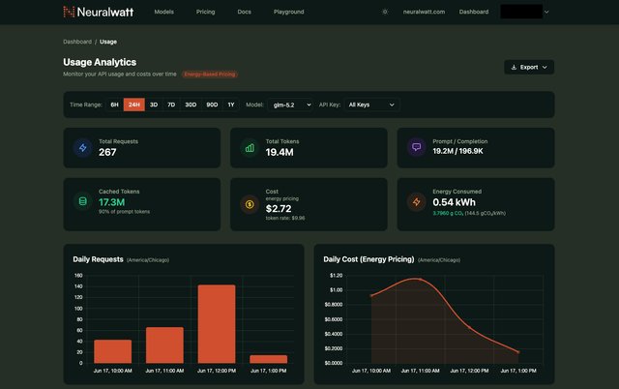Click the 90% of prompt tokens text
Image resolution: width=619 pixels, height=389 pixels.
[x=124, y=212]
